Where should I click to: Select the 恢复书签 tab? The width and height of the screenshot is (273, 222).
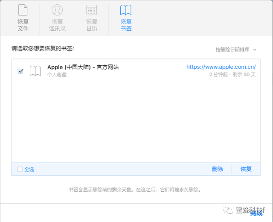coord(126,18)
